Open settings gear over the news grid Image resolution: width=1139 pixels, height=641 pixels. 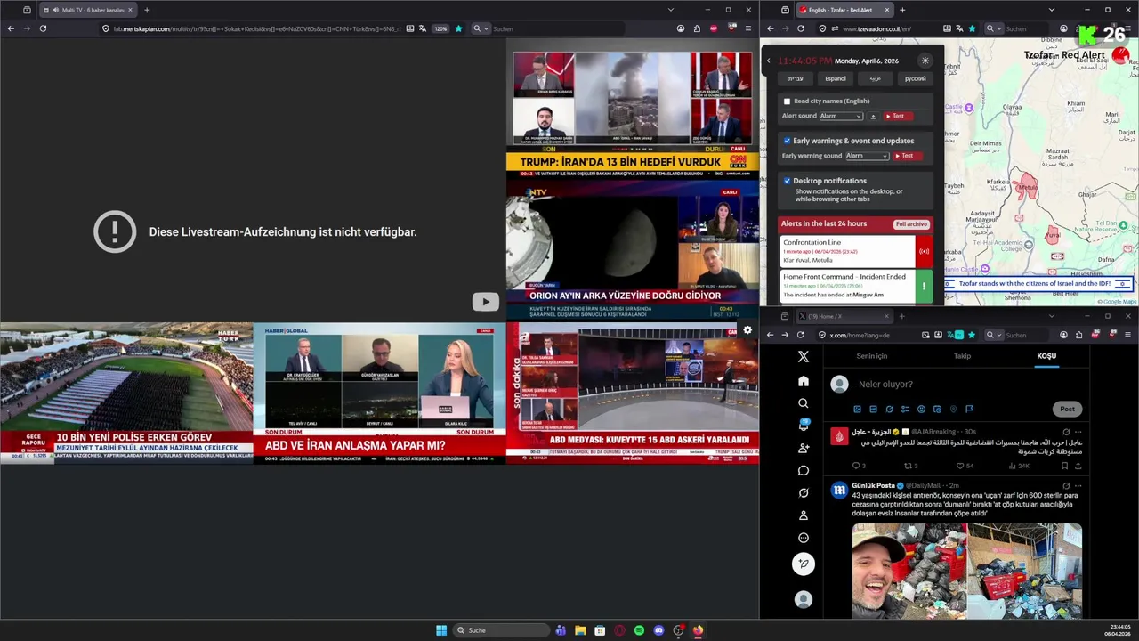747,329
